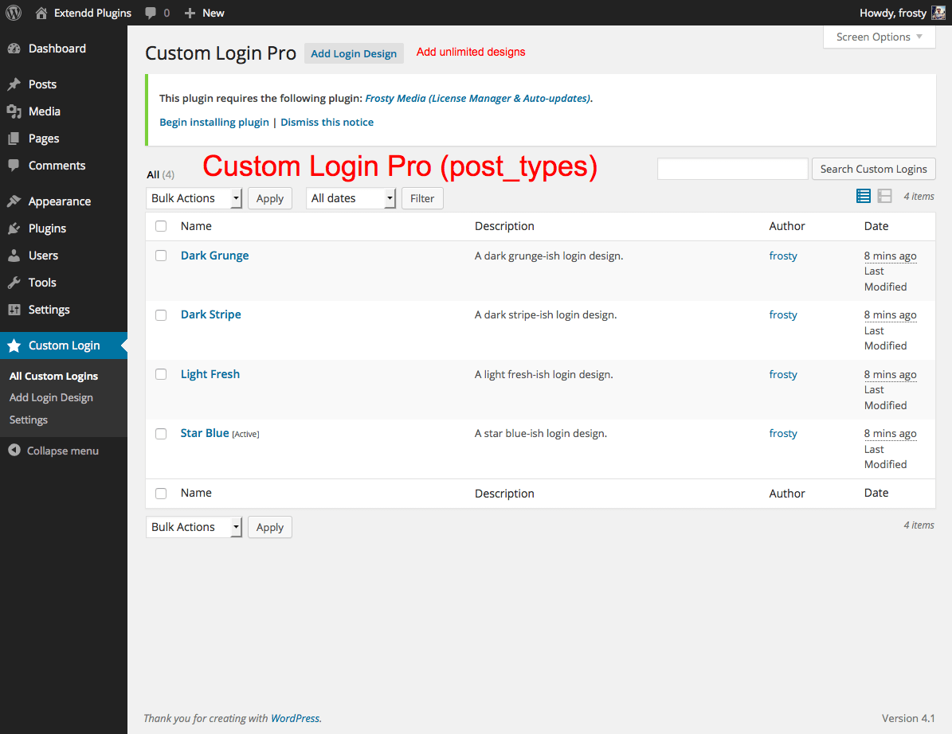Sort by the Date column header
The image size is (952, 734).
point(876,226)
